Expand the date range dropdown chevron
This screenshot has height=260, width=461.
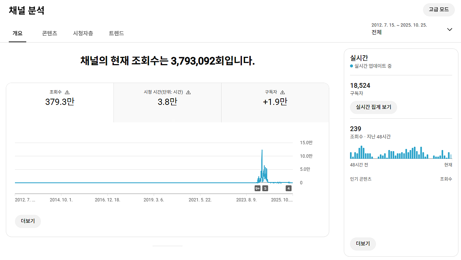pos(449,29)
